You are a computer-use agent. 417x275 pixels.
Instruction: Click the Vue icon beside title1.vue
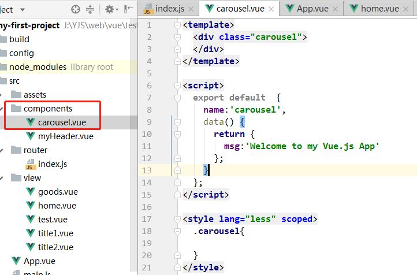pos(31,233)
